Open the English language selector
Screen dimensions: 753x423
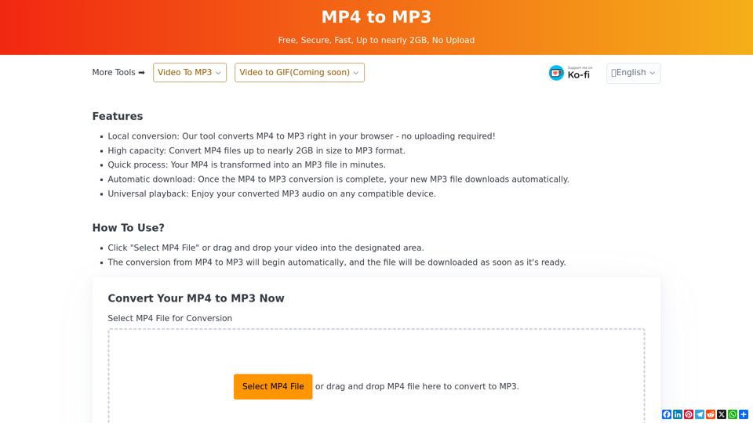[x=633, y=73]
